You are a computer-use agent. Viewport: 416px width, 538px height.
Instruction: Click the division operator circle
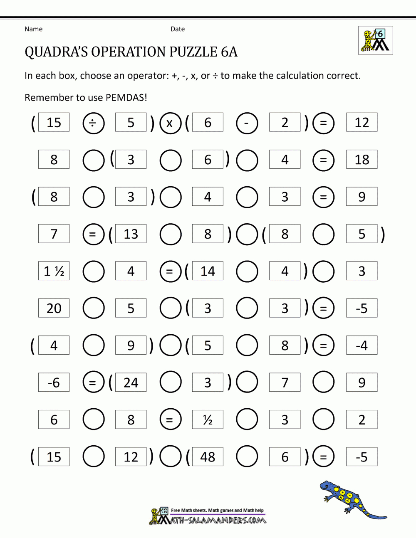(x=93, y=123)
